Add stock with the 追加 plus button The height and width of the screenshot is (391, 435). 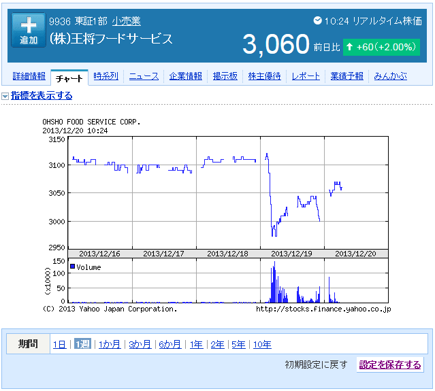click(x=29, y=30)
